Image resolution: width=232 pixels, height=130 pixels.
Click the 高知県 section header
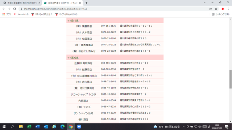coord(115,57)
